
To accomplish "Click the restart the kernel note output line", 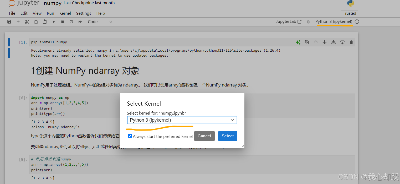I will (100, 55).
